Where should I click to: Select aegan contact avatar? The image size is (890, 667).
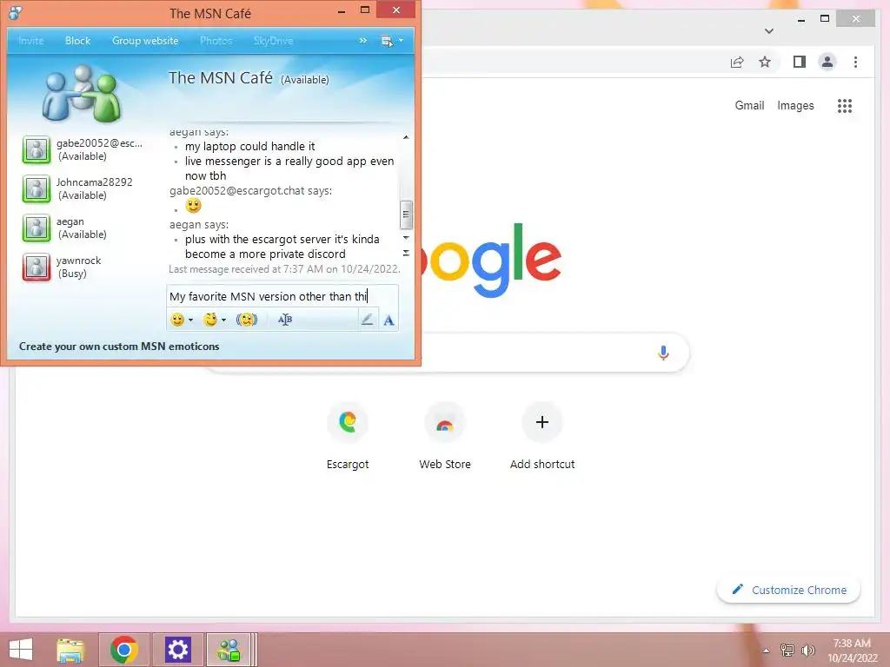click(37, 228)
